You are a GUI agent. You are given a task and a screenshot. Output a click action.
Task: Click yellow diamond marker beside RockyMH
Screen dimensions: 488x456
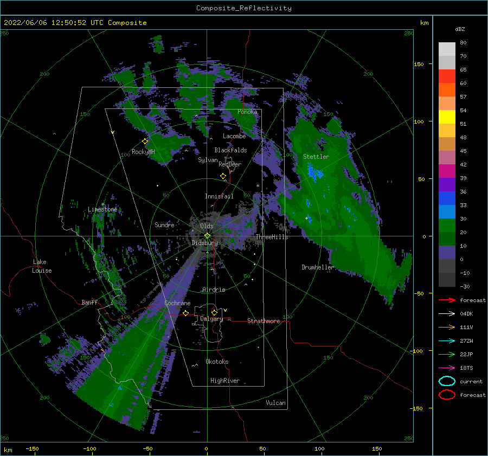pyautogui.click(x=145, y=142)
